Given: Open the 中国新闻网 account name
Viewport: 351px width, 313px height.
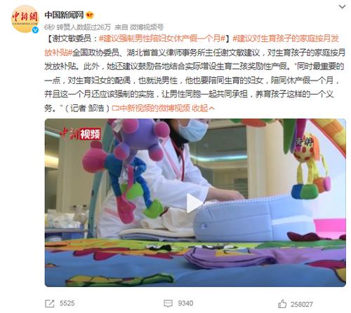Looking at the screenshot, I should pyautogui.click(x=64, y=15).
